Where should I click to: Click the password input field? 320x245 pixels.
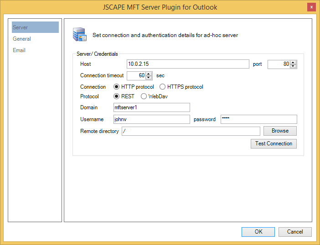[259, 119]
